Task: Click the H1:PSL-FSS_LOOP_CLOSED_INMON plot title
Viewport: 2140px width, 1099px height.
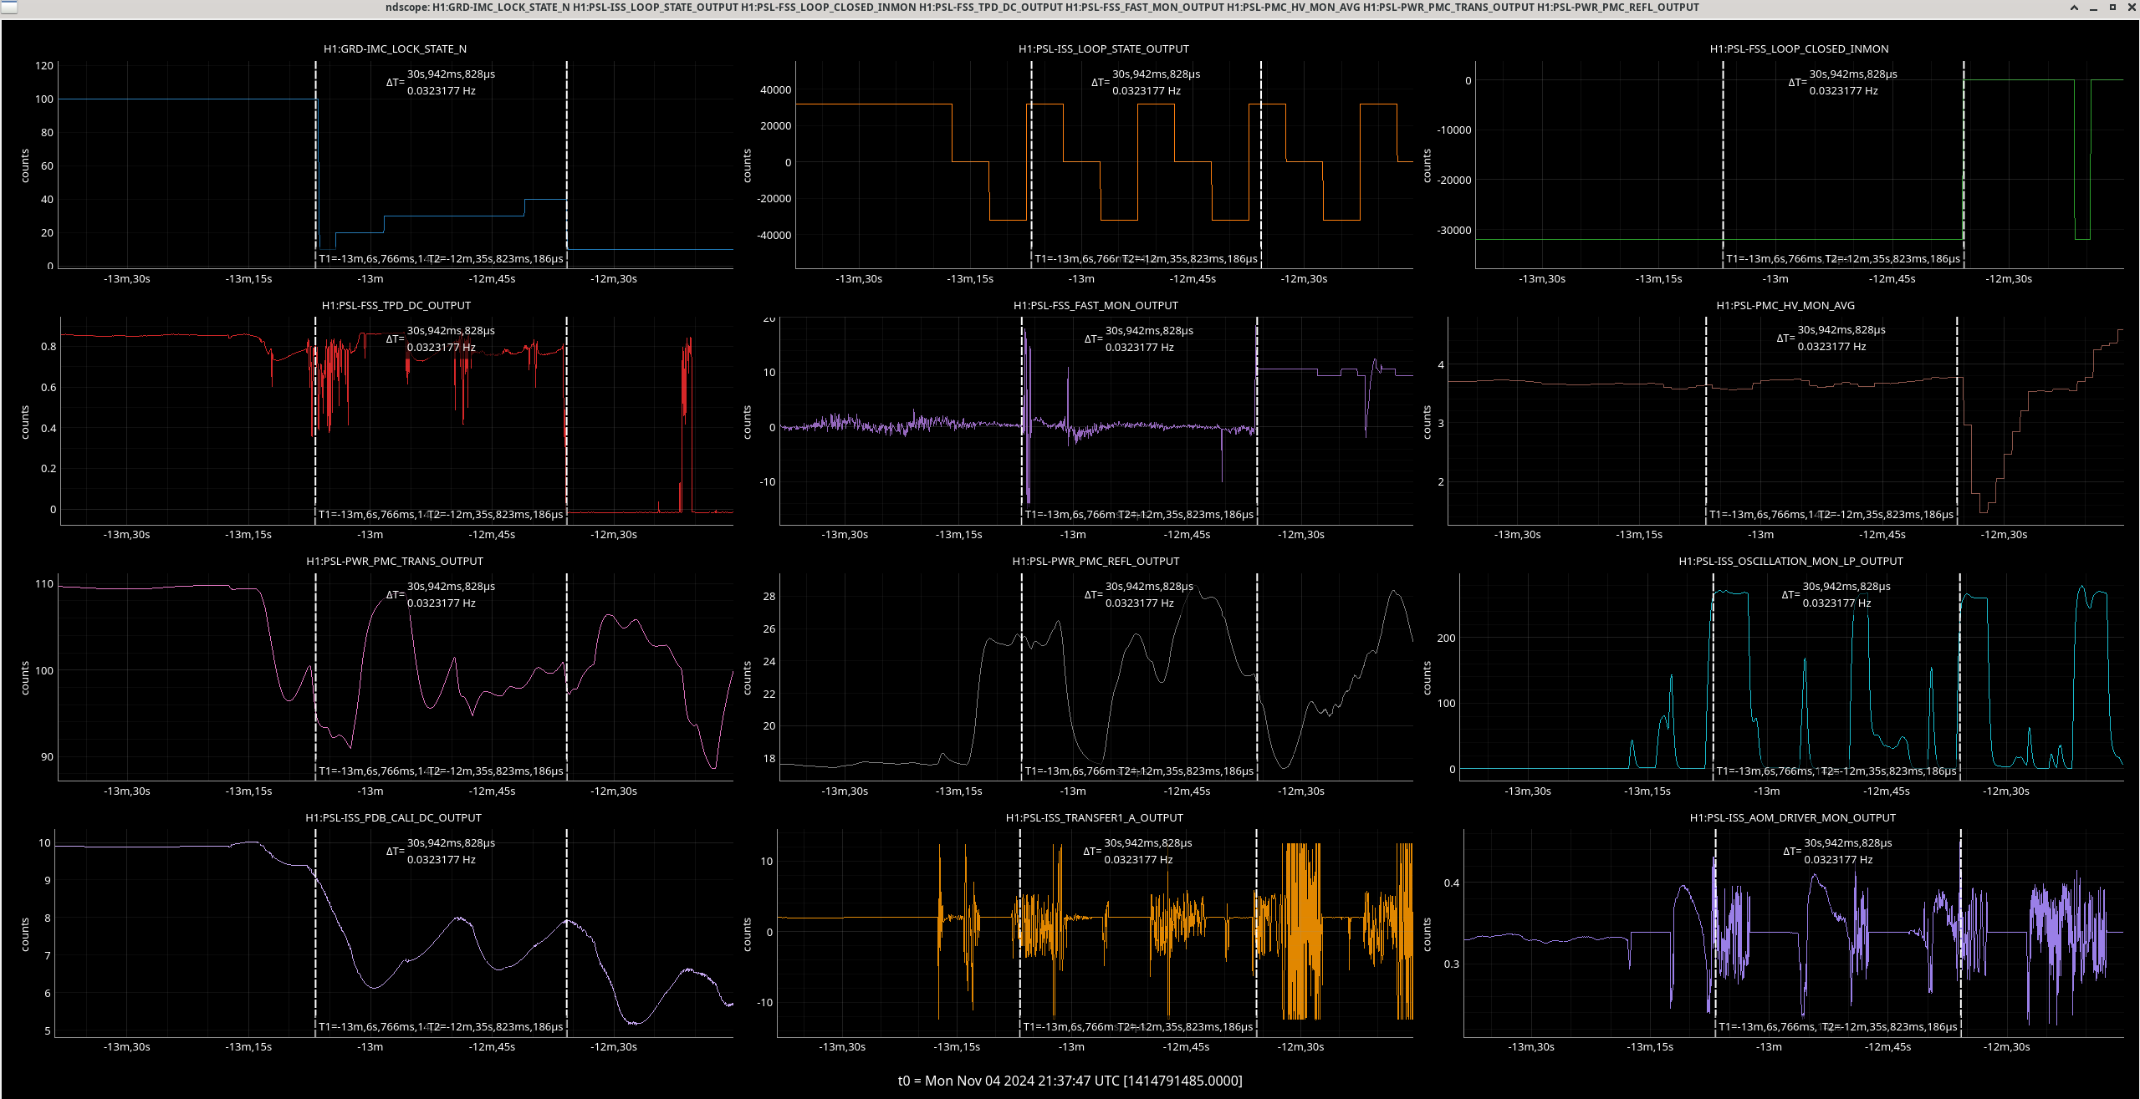Action: tap(1799, 49)
